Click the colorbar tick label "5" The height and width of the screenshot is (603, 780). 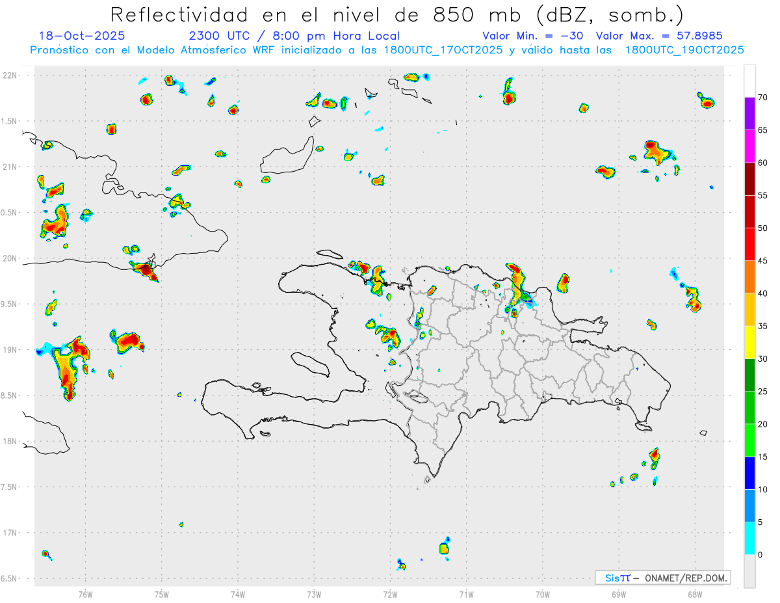point(760,522)
